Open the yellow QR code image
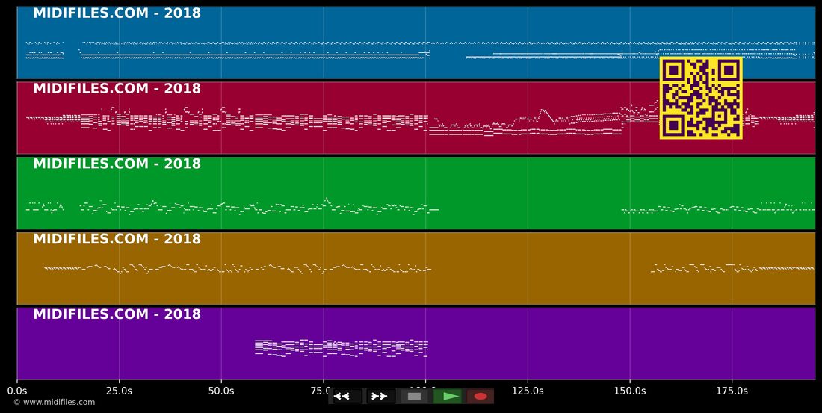822x413 pixels. (x=701, y=98)
